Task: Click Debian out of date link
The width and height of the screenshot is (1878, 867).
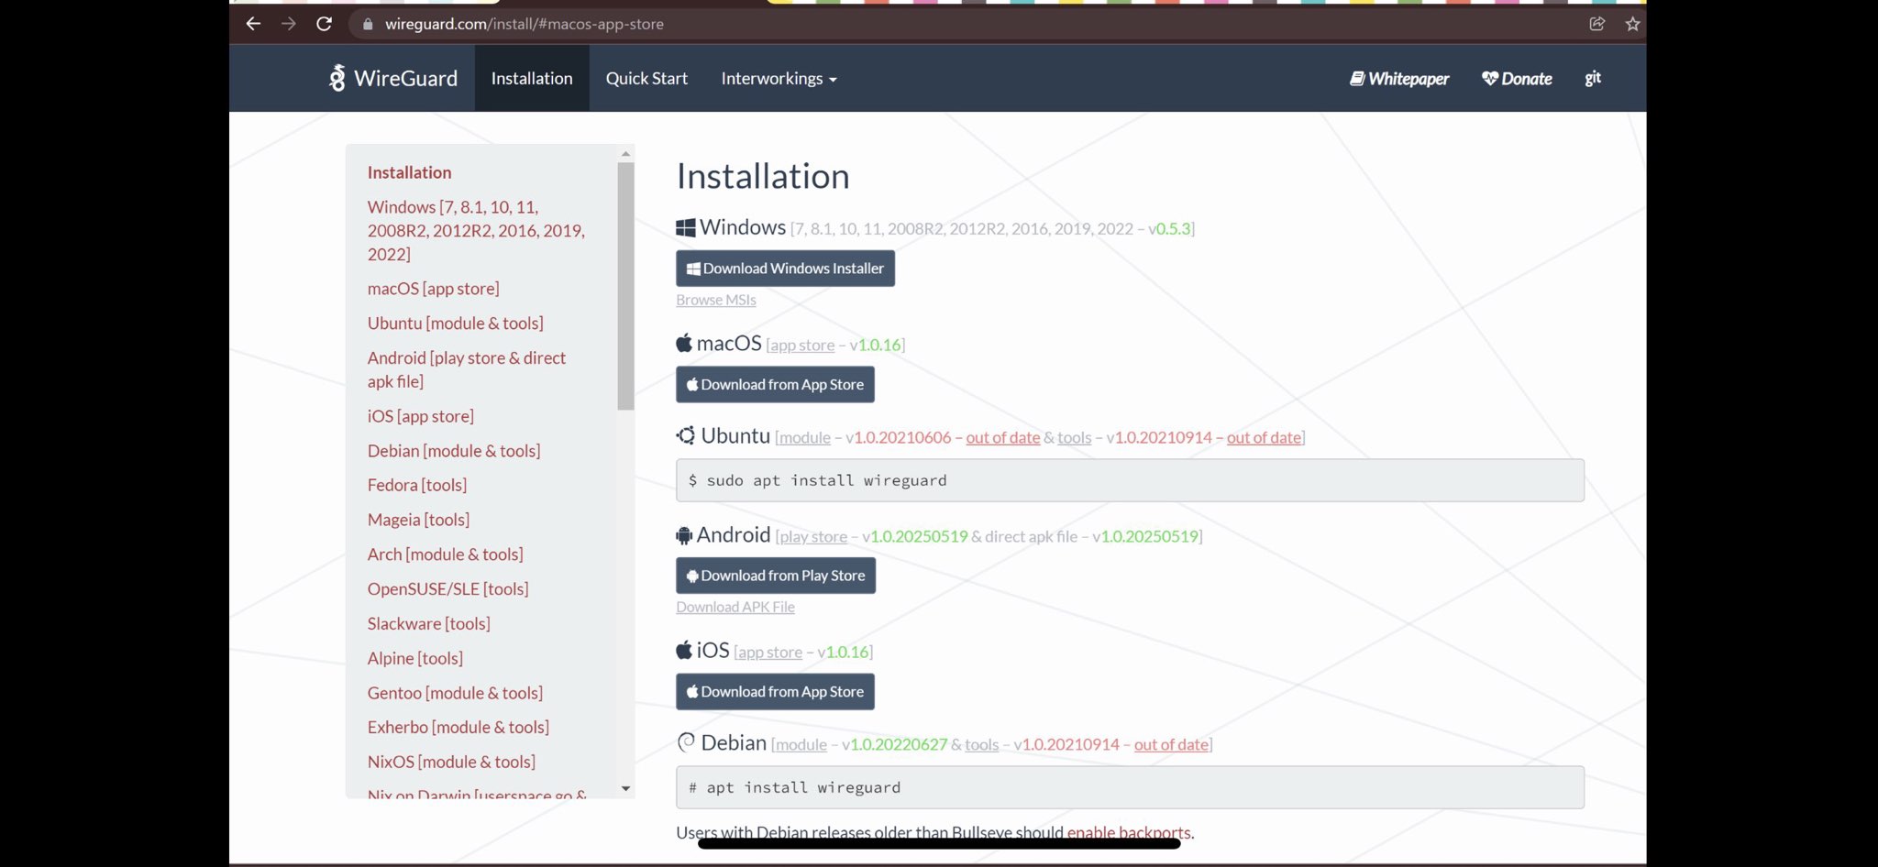Action: [x=1171, y=745]
